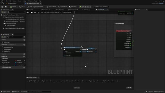Click the Stop simulation button
Screen dimensions: 165x93
pyautogui.click(x=85, y=7)
